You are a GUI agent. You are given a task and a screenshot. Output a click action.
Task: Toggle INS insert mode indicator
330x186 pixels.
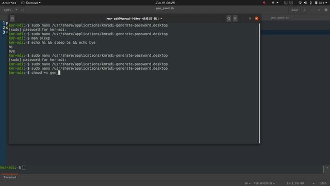coord(323,183)
